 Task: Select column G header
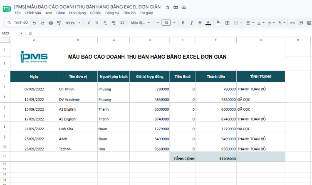coord(261,40)
